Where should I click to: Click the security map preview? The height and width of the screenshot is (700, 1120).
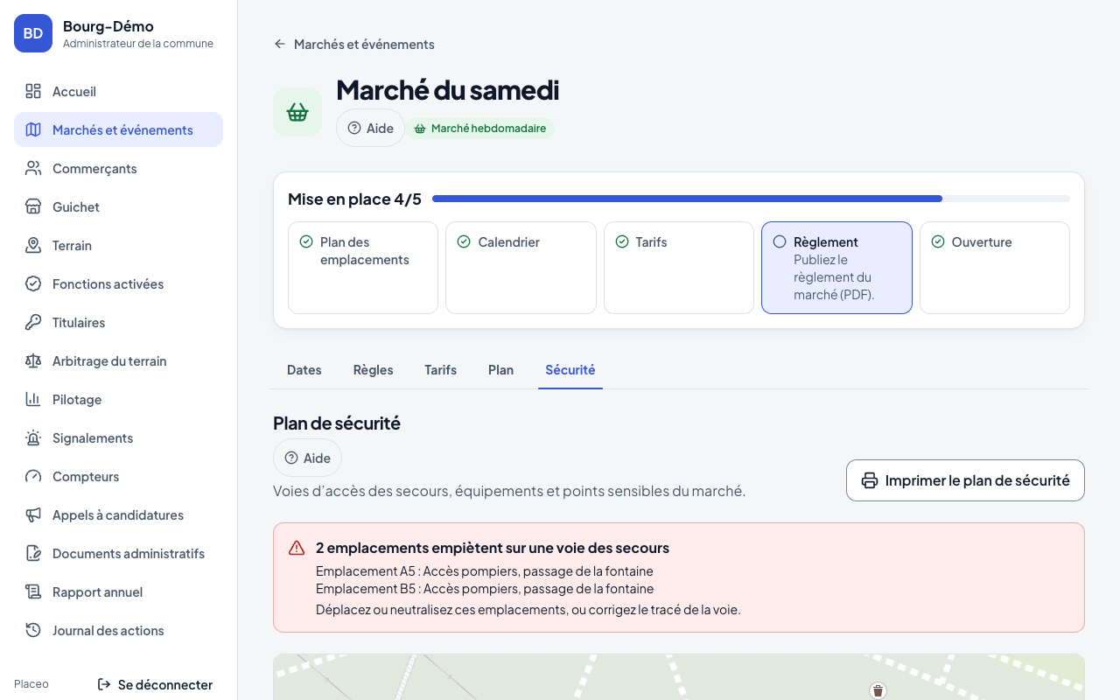pyautogui.click(x=679, y=677)
